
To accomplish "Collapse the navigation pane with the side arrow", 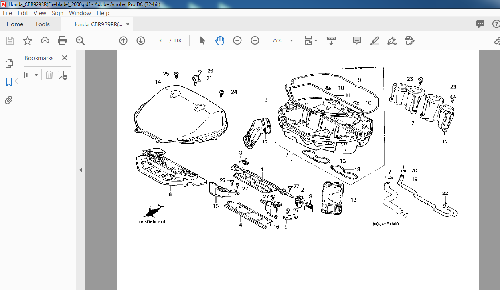I will [x=81, y=170].
